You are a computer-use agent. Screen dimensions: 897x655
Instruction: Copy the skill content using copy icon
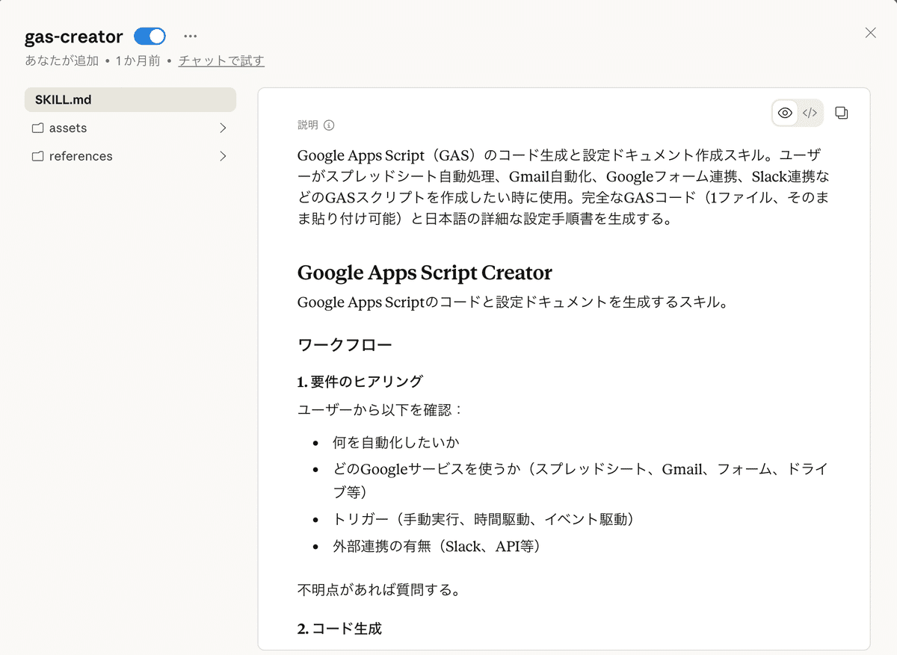point(842,114)
